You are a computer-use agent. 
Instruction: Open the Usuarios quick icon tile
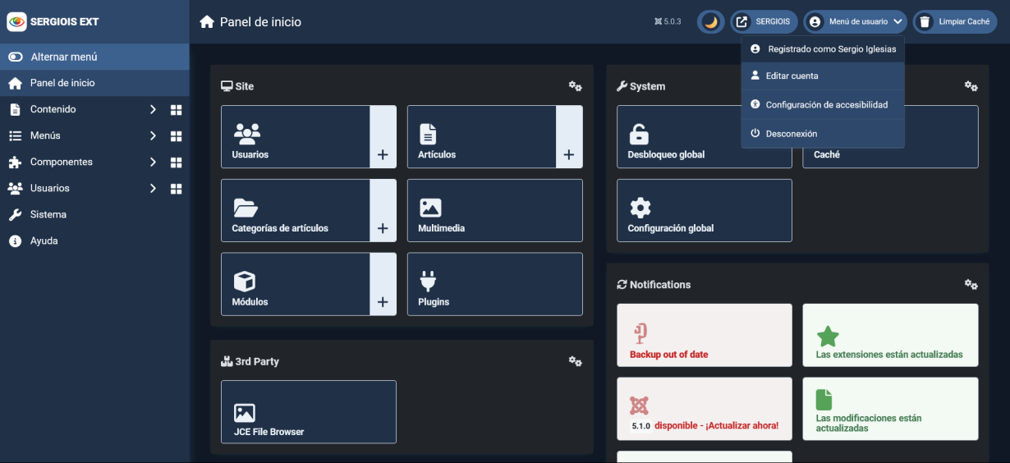click(x=296, y=137)
